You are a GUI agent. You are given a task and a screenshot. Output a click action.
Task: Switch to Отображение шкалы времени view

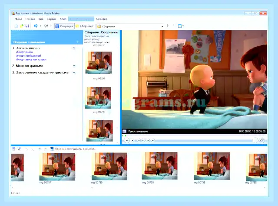click(x=73, y=149)
